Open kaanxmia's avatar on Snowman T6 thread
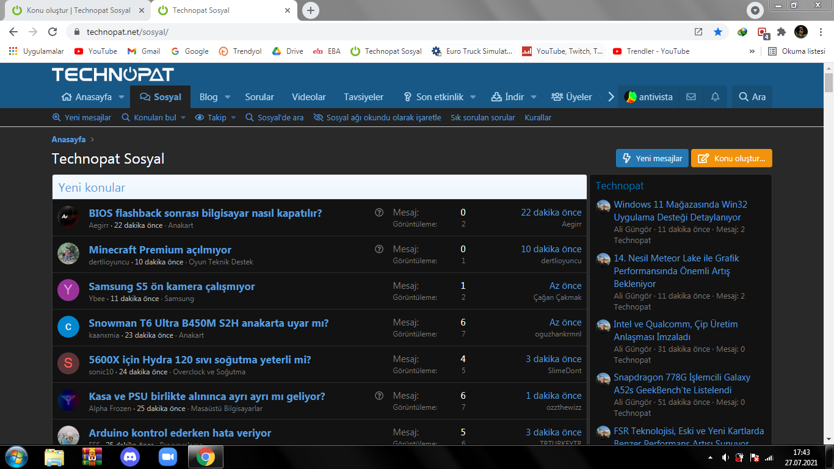This screenshot has width=834, height=469. point(68,327)
